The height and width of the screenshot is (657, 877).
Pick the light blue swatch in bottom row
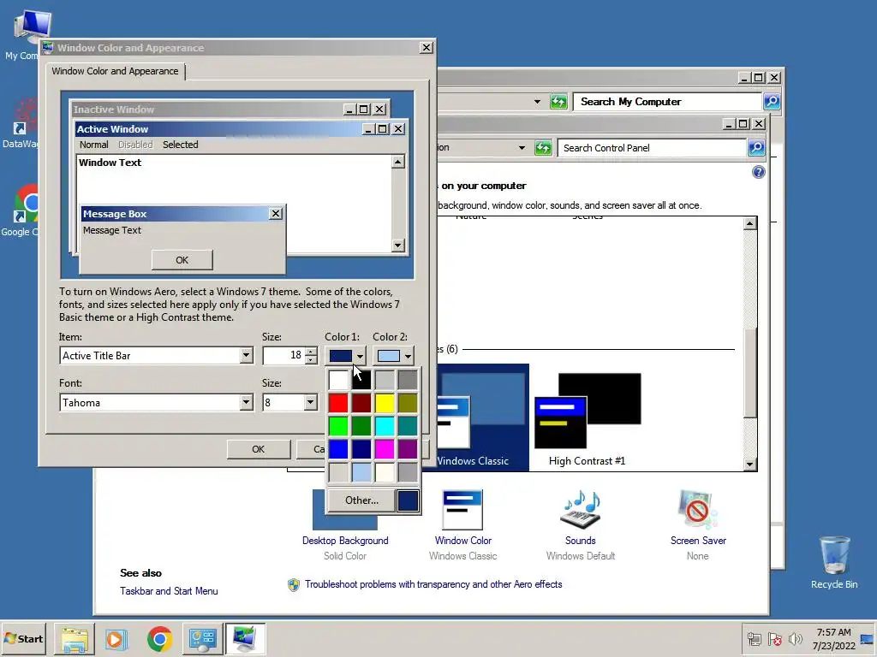[x=361, y=472]
